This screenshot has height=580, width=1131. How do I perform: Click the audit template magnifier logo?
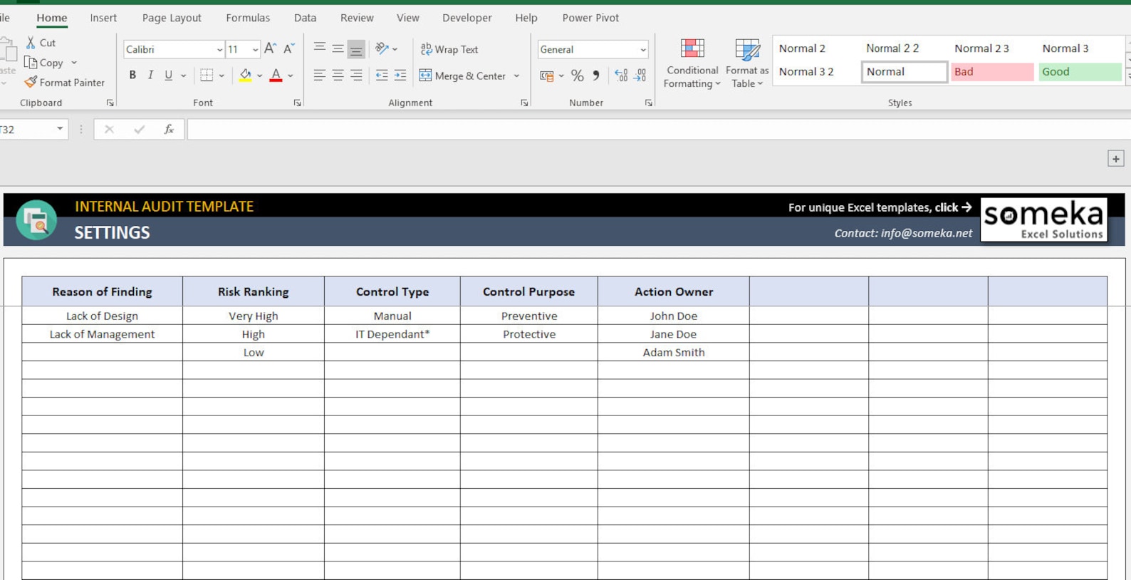36,220
